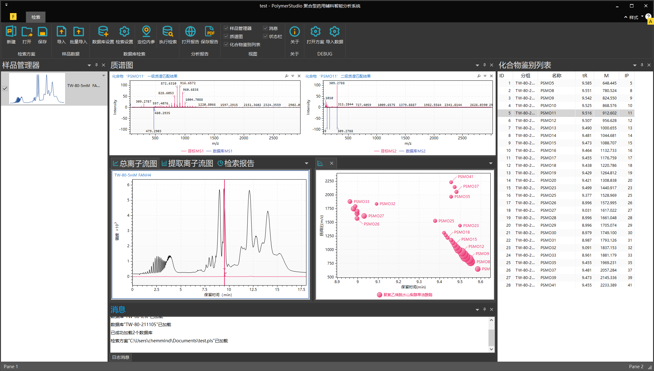The height and width of the screenshot is (371, 654).
Task: Toggle 样品管理器 view checkbox
Action: tap(226, 28)
